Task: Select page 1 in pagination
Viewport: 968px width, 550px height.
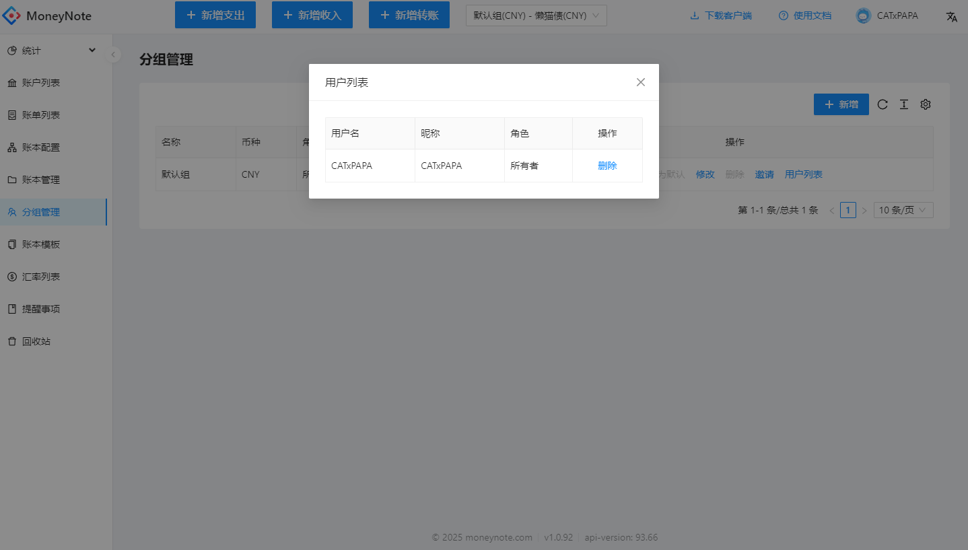Action: [x=848, y=210]
